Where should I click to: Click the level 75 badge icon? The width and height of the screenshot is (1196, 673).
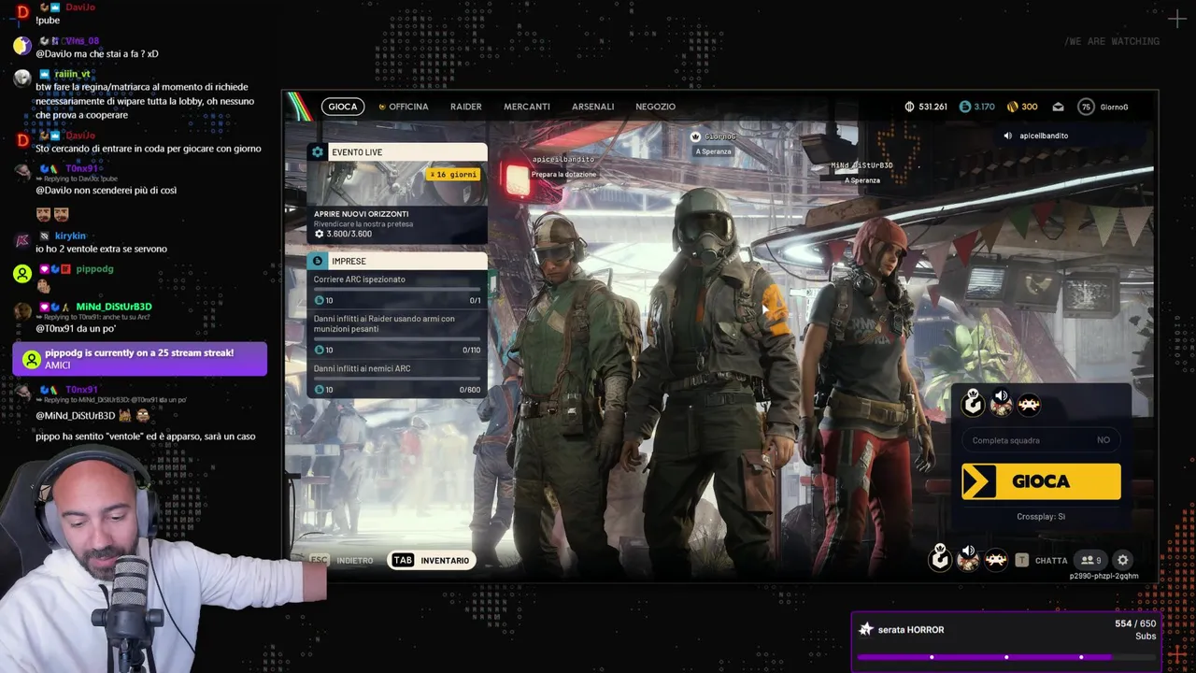(1086, 107)
